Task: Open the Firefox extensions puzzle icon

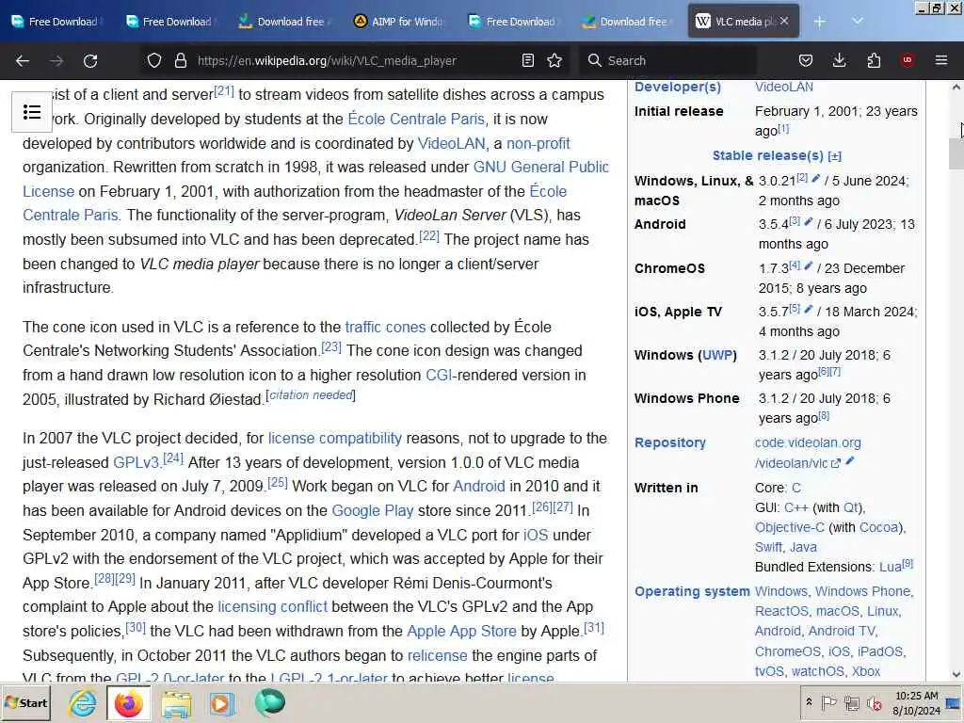Action: pos(874,60)
